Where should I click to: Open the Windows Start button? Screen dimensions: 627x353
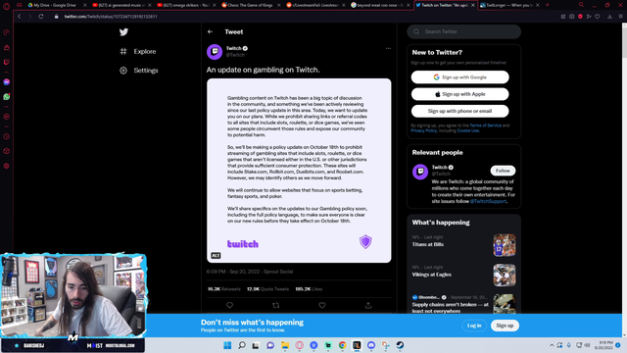pyautogui.click(x=227, y=345)
